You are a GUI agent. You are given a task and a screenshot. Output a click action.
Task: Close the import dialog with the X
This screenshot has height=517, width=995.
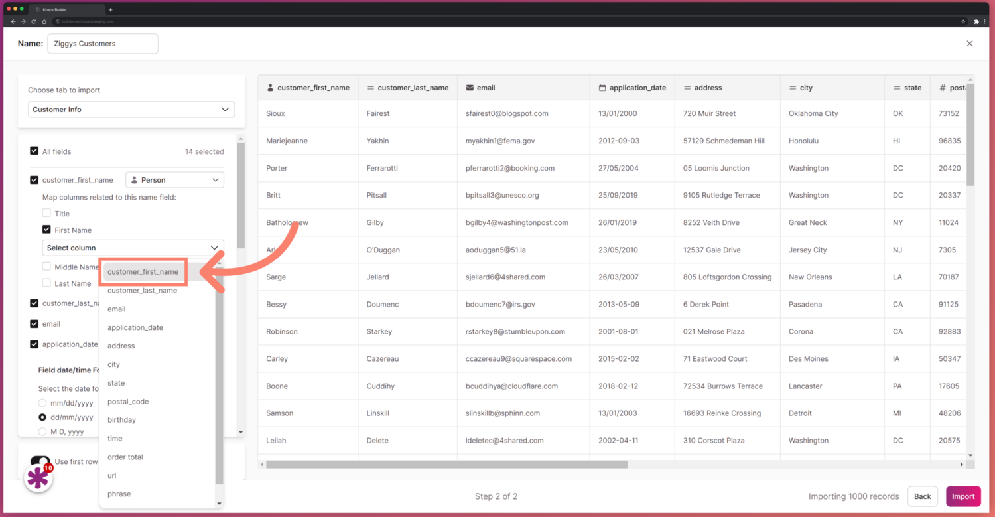[x=970, y=44]
